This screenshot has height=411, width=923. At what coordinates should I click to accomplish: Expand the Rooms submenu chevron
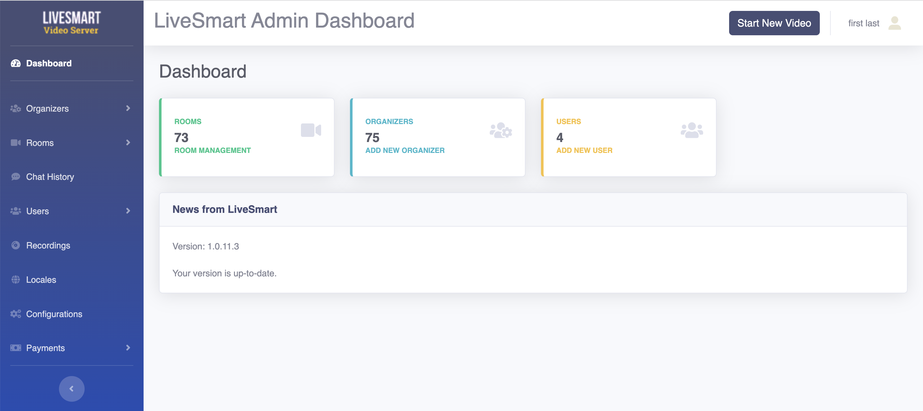[x=128, y=143]
